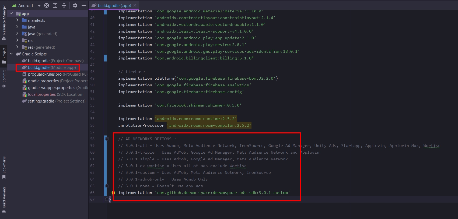Toggle code fold marker at line 58
The width and height of the screenshot is (458, 219).
pos(107,139)
